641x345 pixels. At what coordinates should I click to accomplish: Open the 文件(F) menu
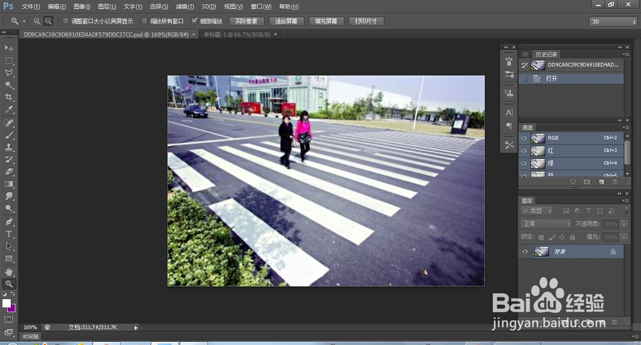[31, 6]
